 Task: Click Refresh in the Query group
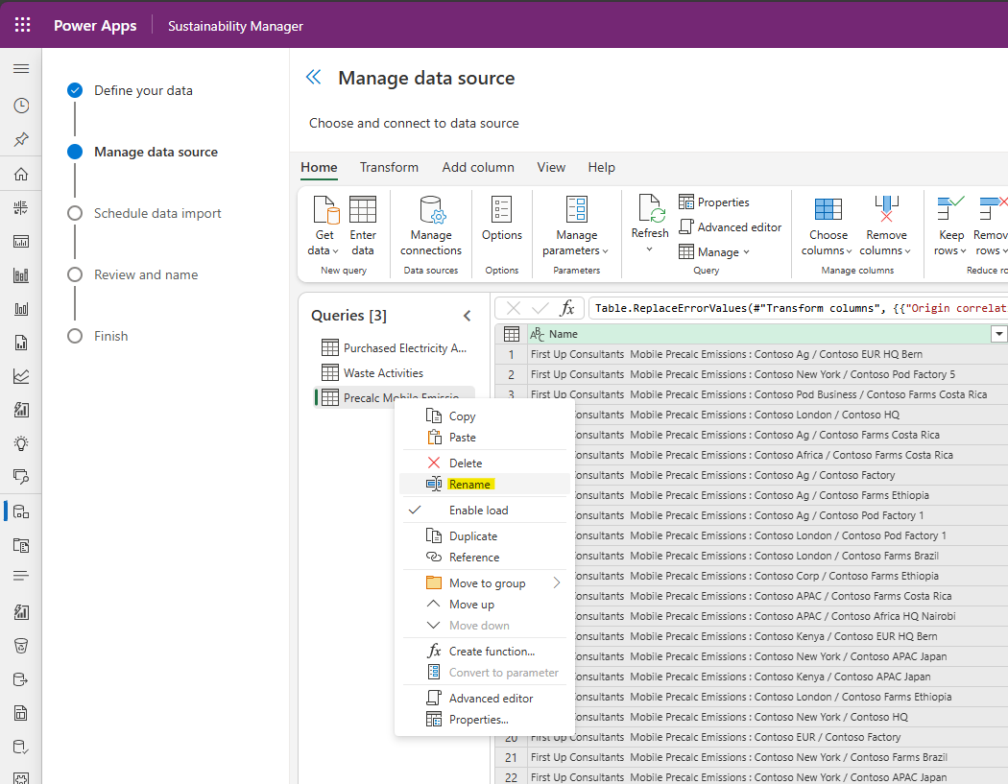tap(649, 224)
